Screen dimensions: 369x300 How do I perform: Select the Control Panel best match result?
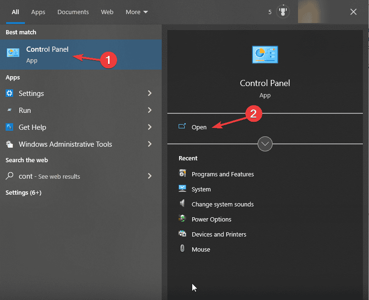(x=81, y=55)
